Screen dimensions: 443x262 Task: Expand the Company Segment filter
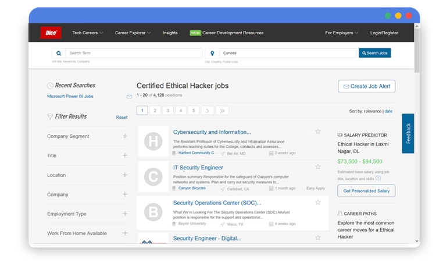124,136
